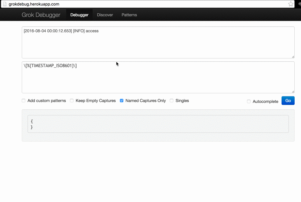
Task: Focus the grok pattern textarea
Action: click(158, 77)
